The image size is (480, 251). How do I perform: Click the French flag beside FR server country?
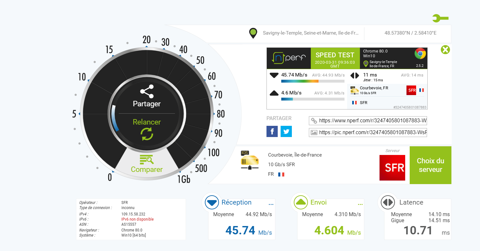(x=281, y=174)
